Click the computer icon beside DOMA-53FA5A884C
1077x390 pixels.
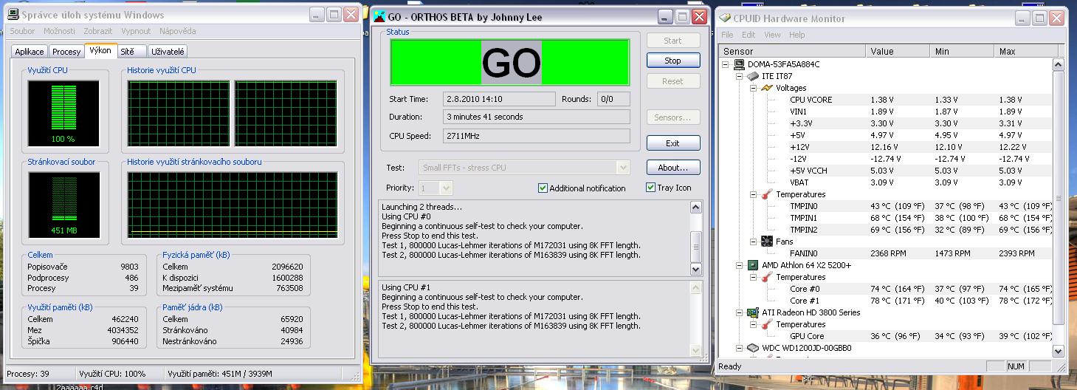pyautogui.click(x=740, y=64)
